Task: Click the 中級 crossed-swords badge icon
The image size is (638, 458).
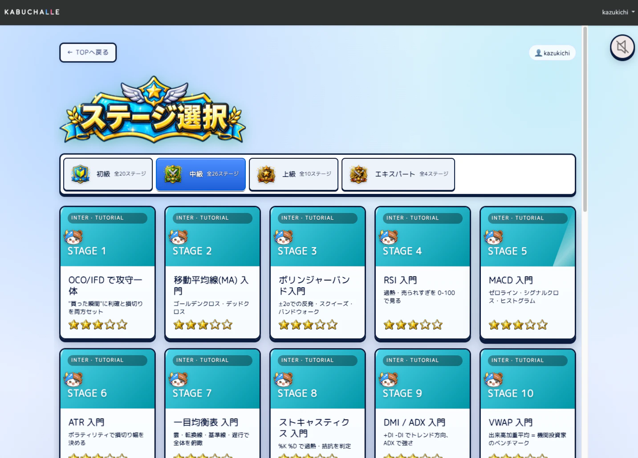Action: (173, 174)
